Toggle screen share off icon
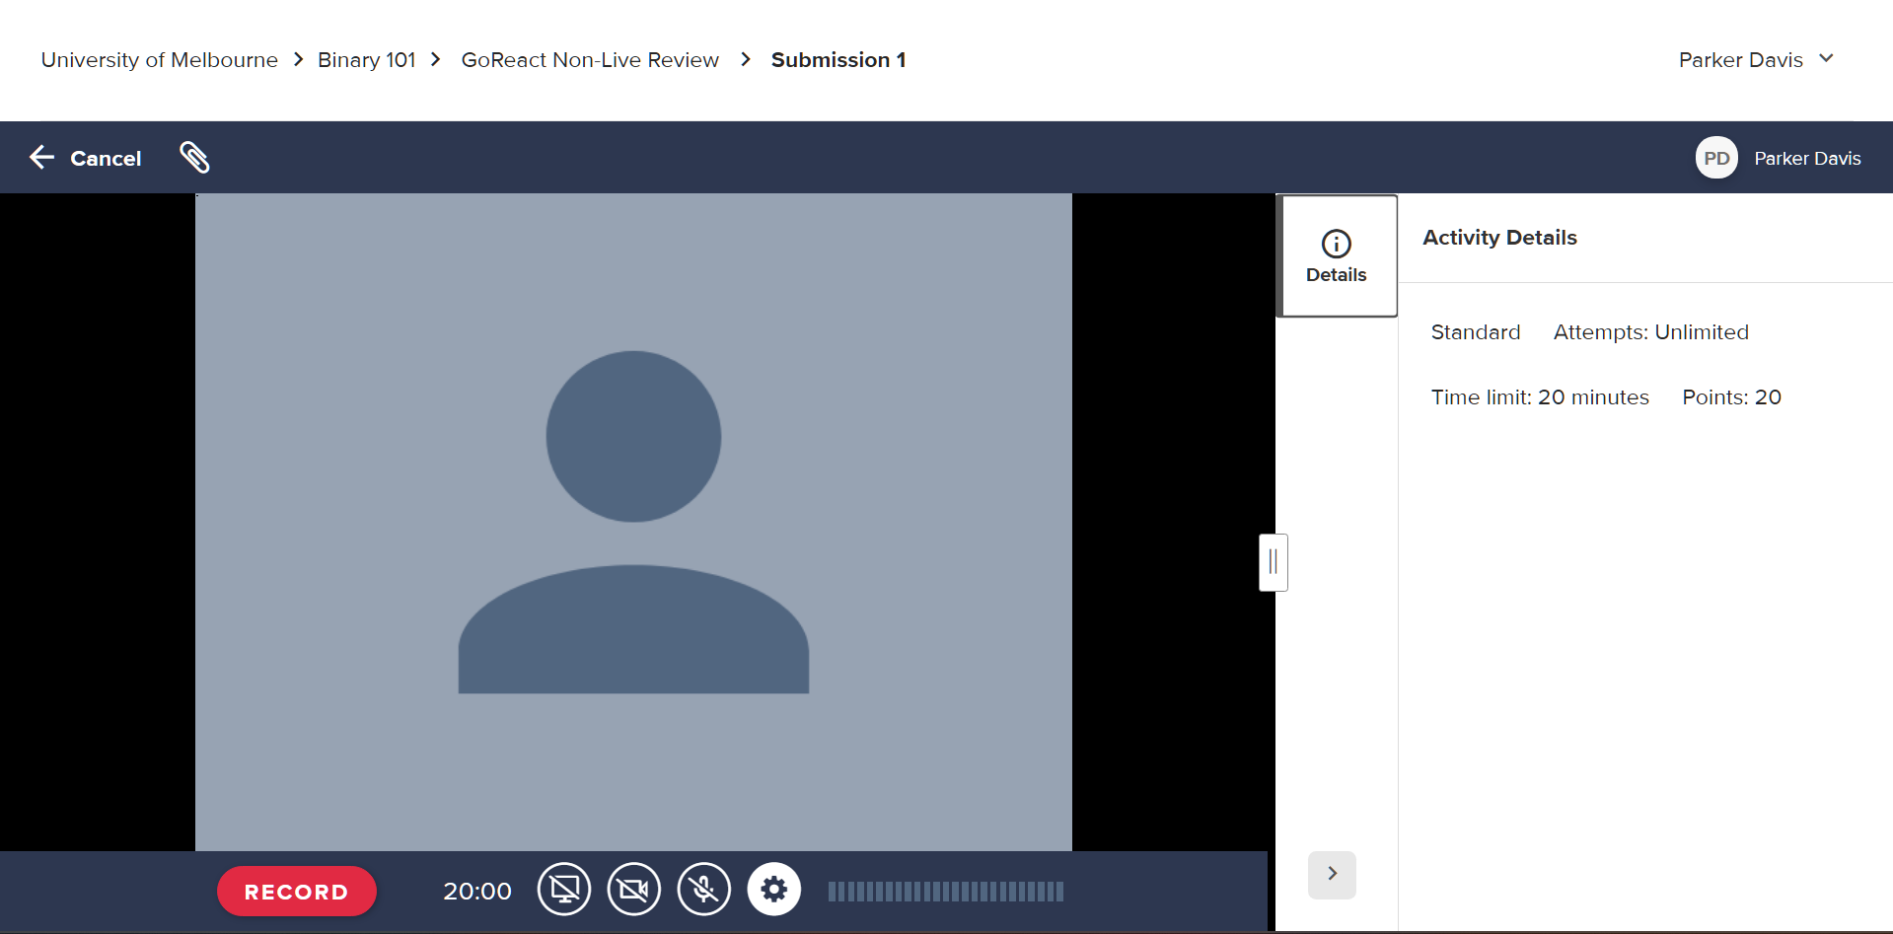The image size is (1893, 934). pos(564,890)
